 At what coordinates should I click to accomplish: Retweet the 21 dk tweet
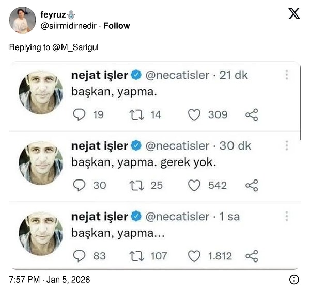(x=136, y=114)
